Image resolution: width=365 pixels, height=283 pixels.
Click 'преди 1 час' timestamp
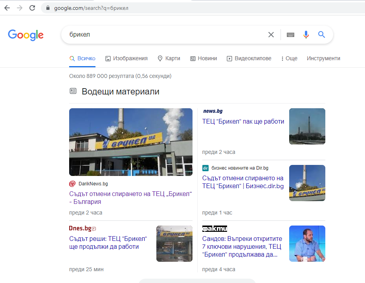(217, 213)
